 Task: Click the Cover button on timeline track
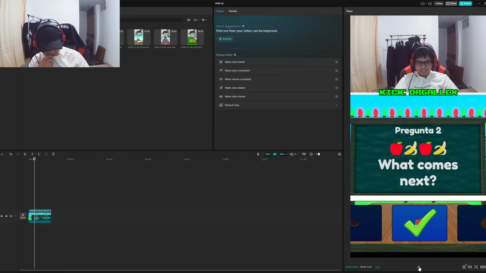(x=23, y=216)
